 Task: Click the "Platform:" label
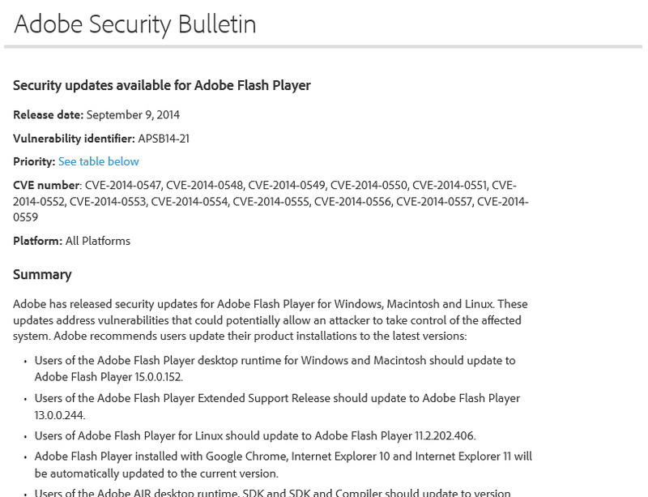click(x=37, y=241)
